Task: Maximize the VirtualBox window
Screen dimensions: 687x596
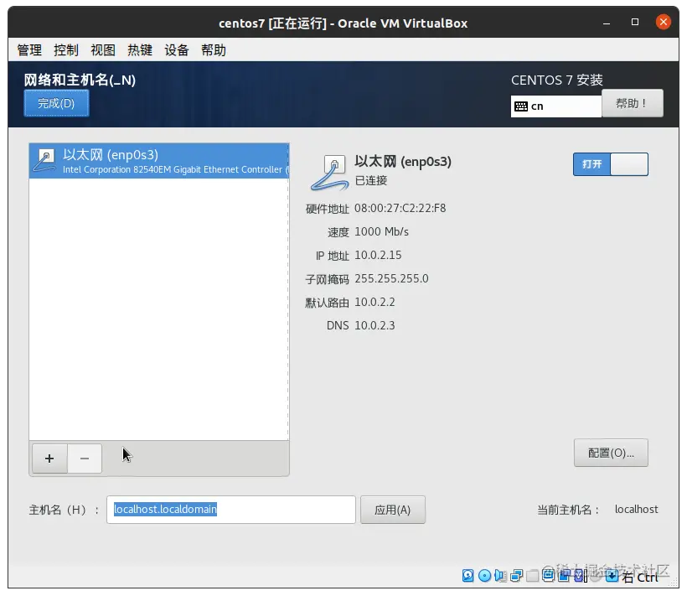Action: coord(635,22)
